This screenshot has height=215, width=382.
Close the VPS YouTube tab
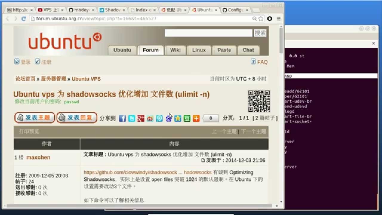pos(62,10)
